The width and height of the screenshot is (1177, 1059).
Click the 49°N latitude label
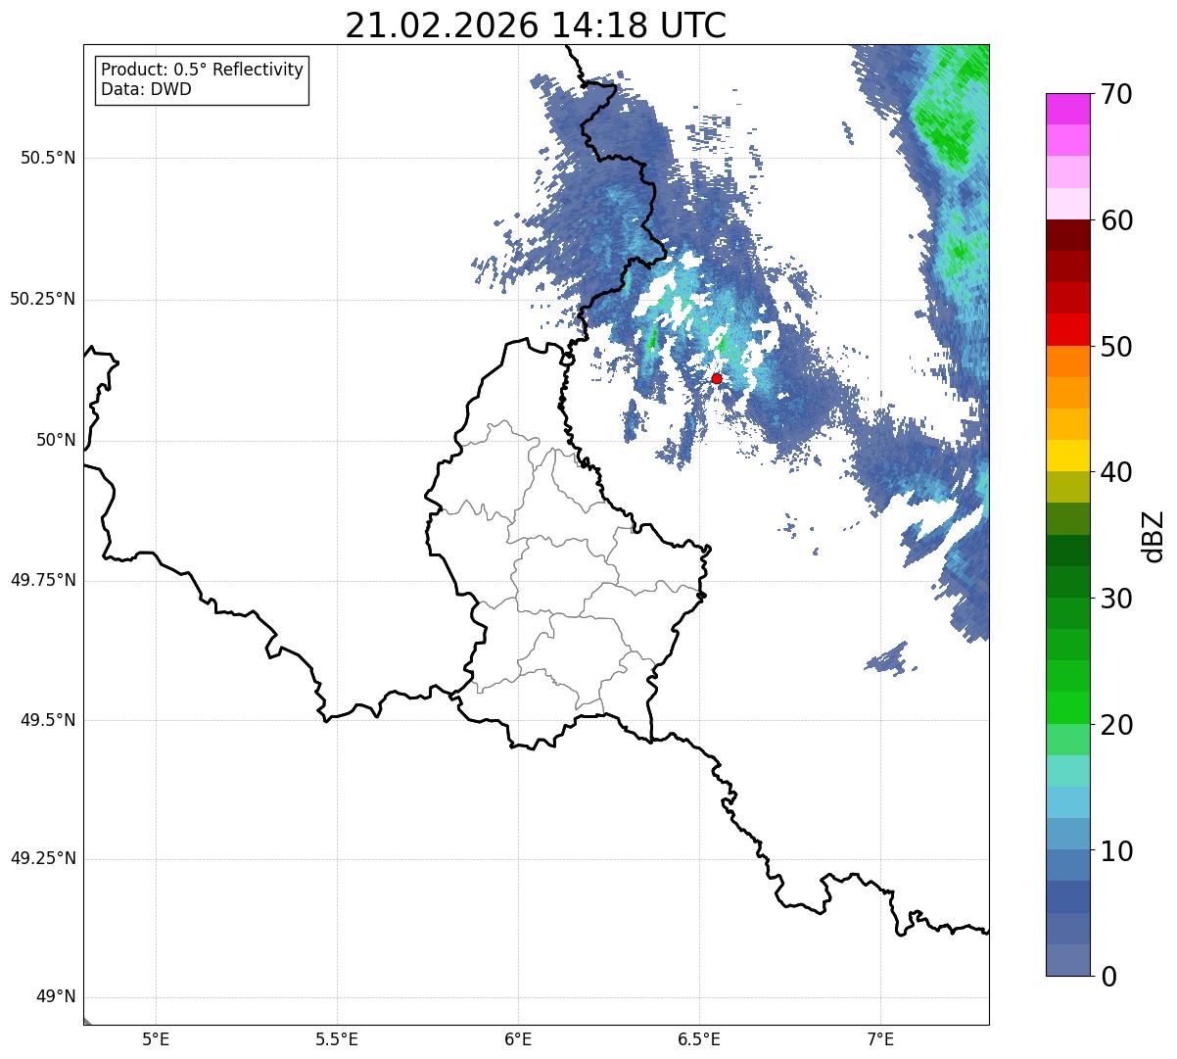(56, 997)
